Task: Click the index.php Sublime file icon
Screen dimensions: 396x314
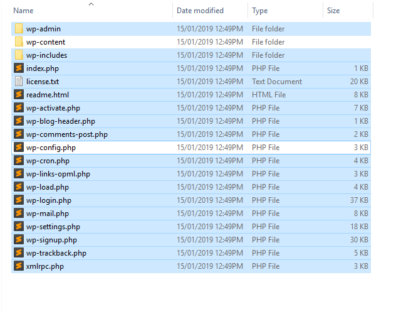Action: [19, 68]
